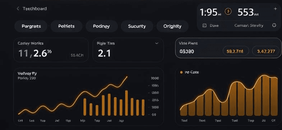Viewport: 282px width, 130px height.
Task: Click the tallest orange bar in the Voltrey Fly chart
Action: click(126, 103)
